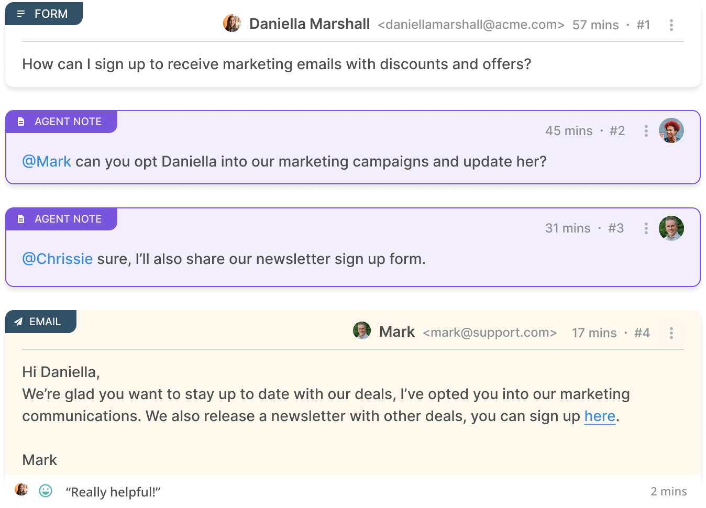Click Daniella Marshall's avatar in the form header
This screenshot has width=706, height=508.
(231, 24)
